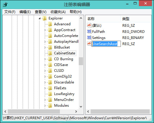Select the BitBucket tree key label
Screen dimensions: 154x123
(62, 47)
